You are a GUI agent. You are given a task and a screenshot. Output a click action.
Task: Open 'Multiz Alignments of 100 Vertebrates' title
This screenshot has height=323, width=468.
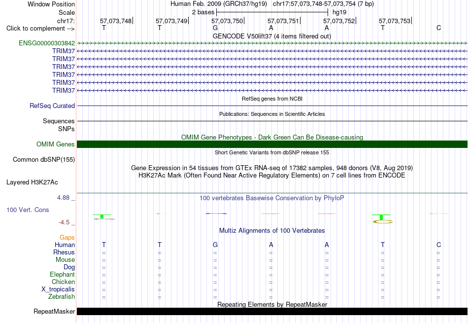tap(272, 231)
